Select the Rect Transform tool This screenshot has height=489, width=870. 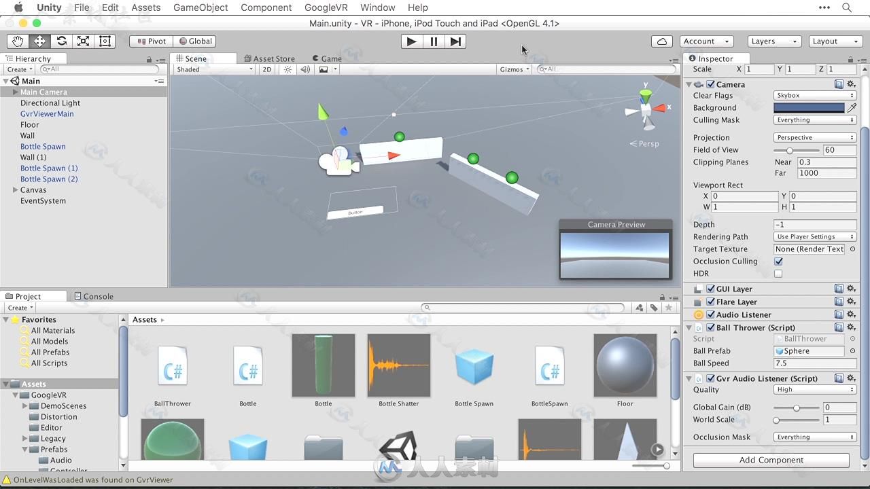[x=105, y=41]
